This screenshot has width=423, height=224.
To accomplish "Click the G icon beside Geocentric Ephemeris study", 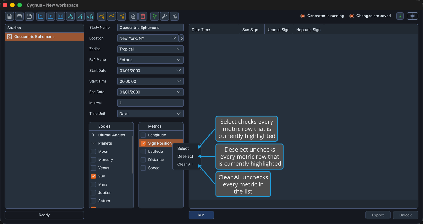I will 10,37.
